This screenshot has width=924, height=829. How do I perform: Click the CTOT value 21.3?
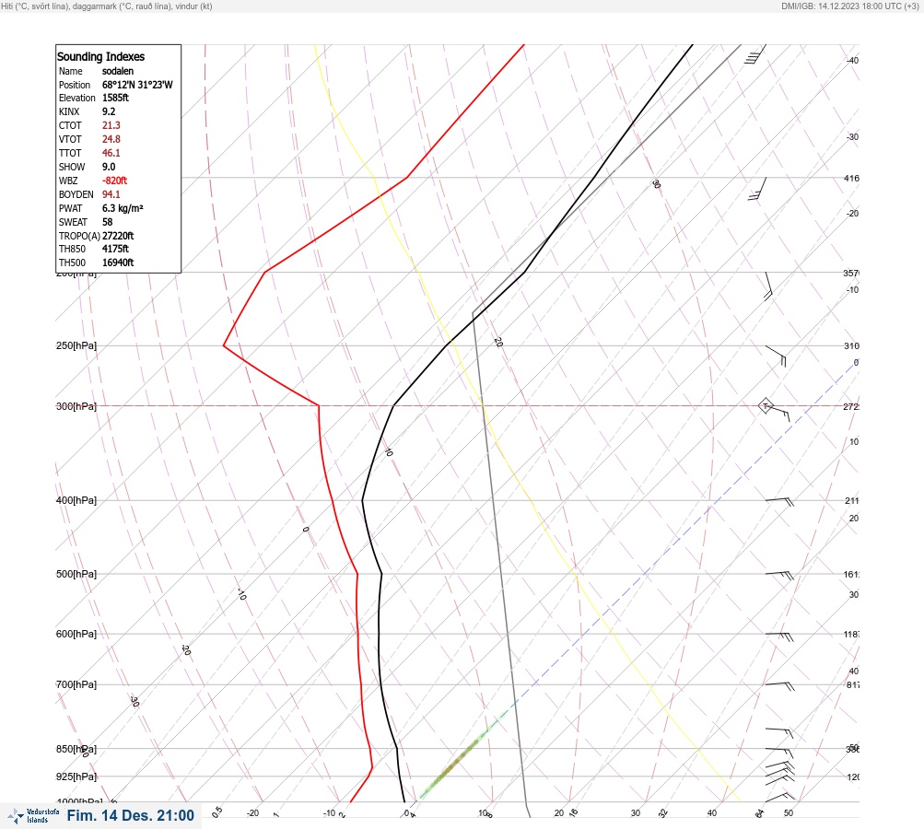(111, 125)
